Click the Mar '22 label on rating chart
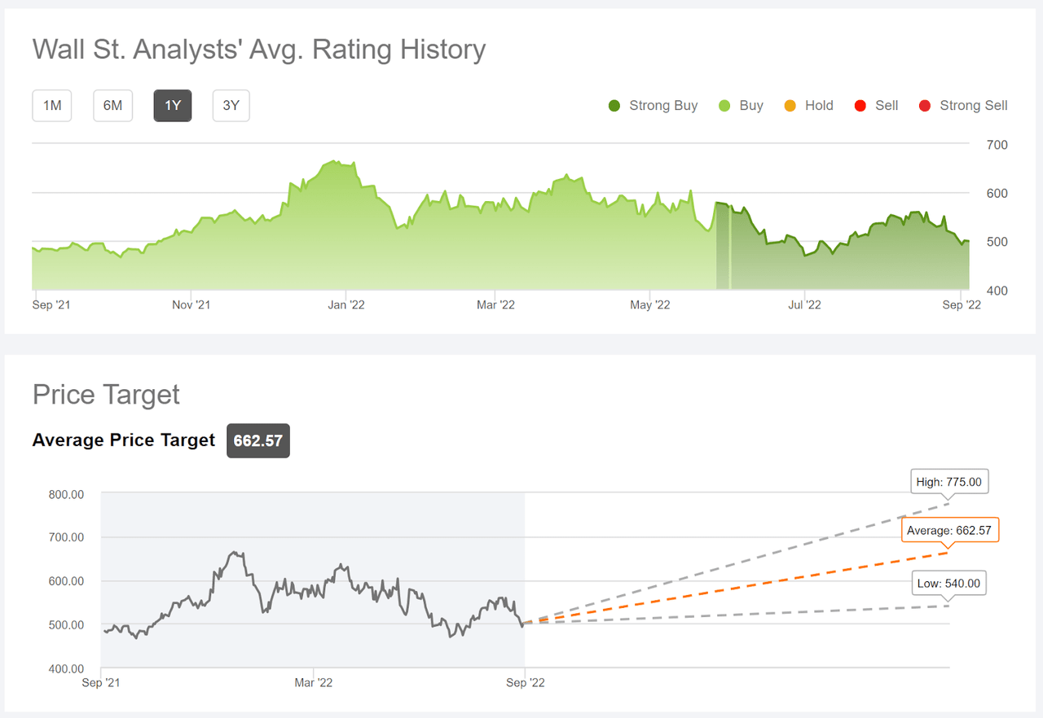Viewport: 1043px width, 718px height. 495,304
